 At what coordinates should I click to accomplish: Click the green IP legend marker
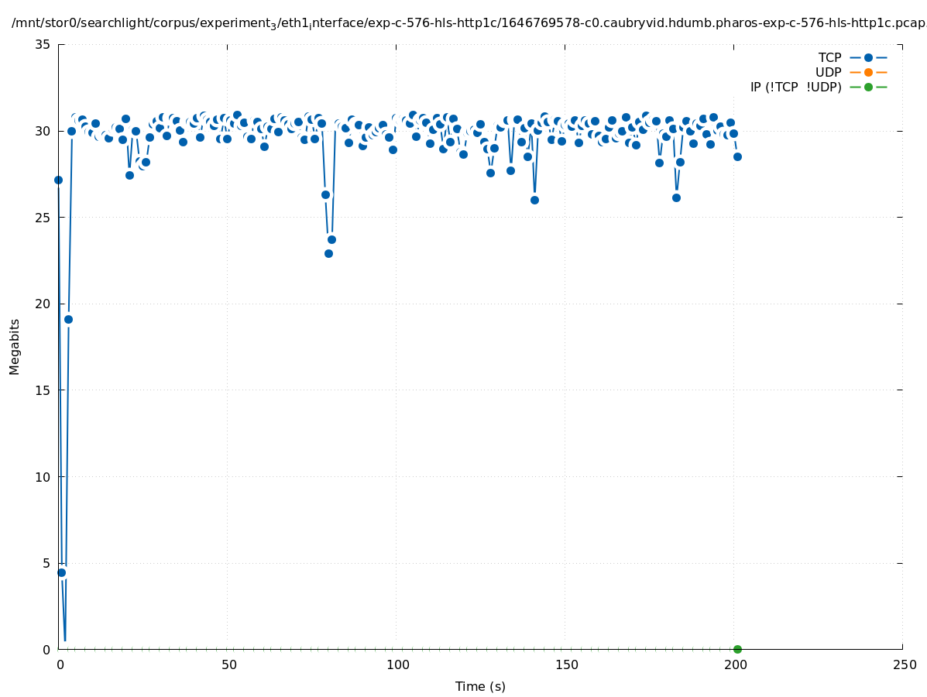[868, 87]
